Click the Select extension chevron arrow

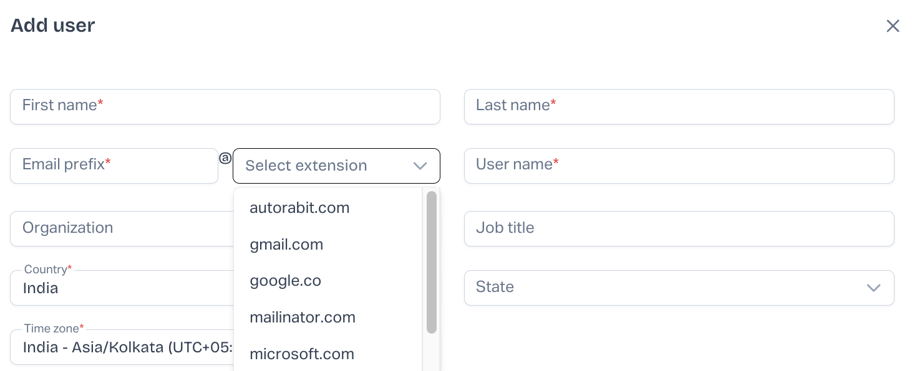point(420,166)
